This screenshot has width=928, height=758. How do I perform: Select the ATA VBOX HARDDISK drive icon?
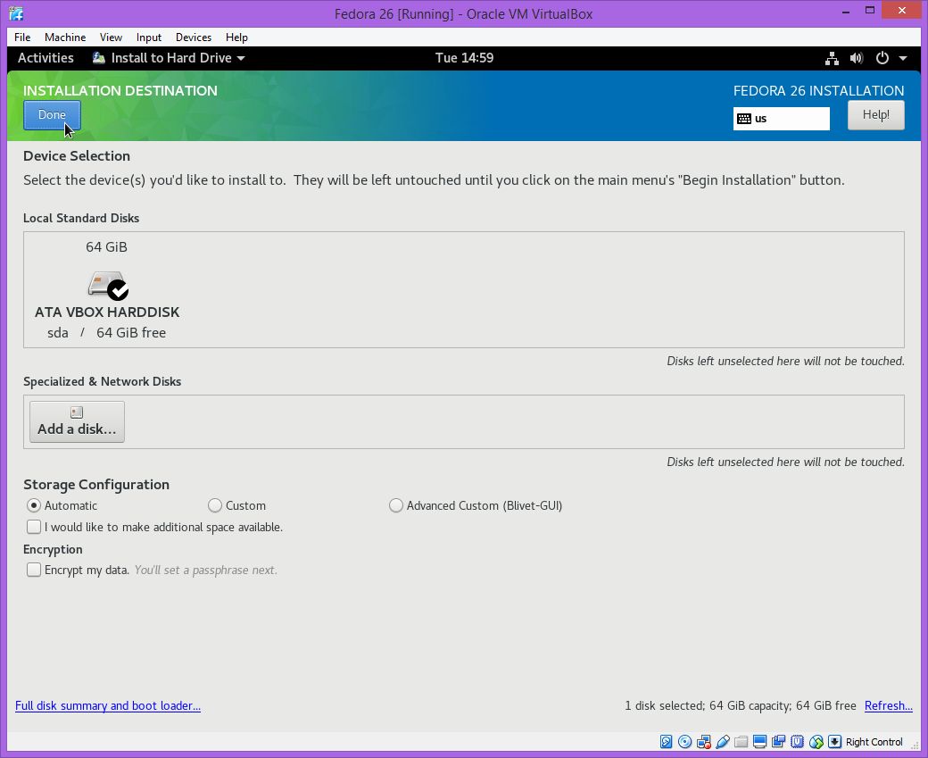point(108,286)
